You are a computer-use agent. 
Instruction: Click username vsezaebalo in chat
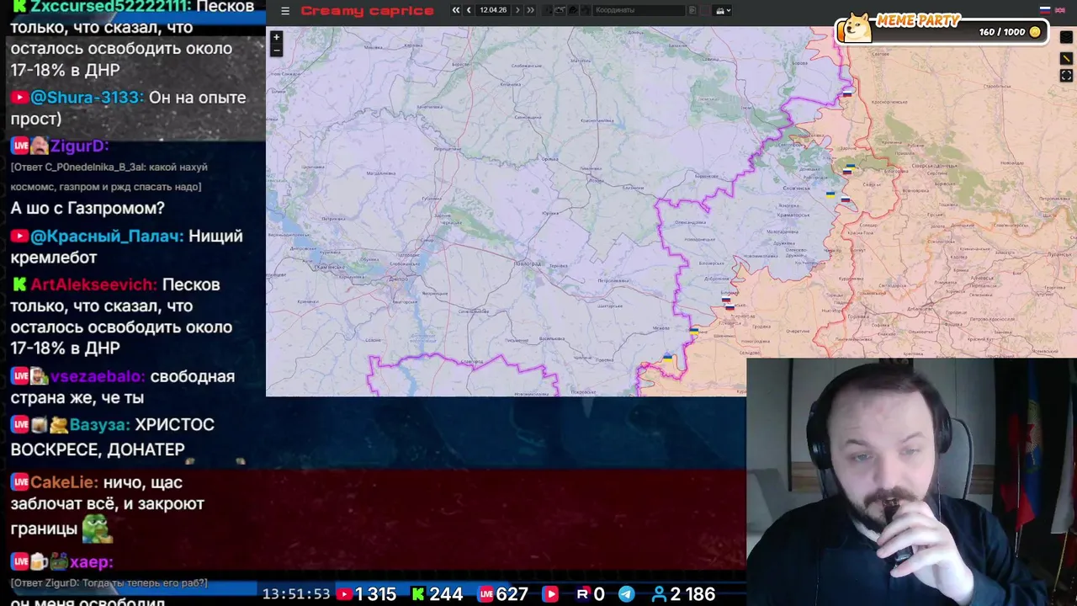[x=98, y=377]
